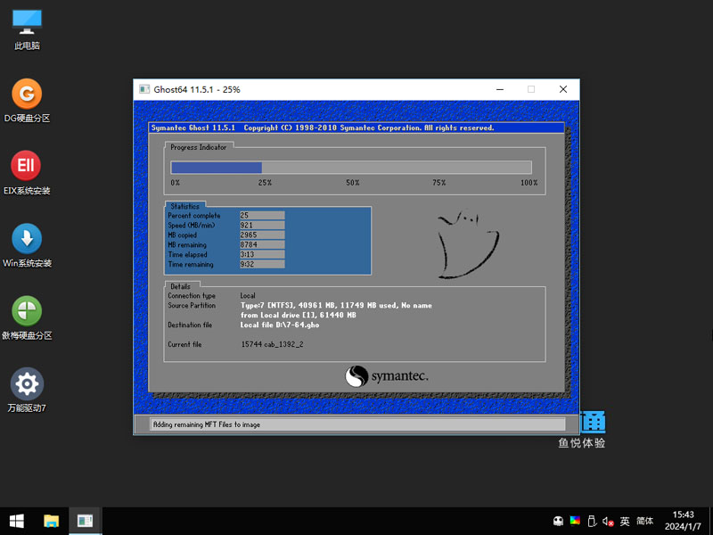Click the Win系统安装 desktop shortcut
713x535 pixels.
[27, 246]
